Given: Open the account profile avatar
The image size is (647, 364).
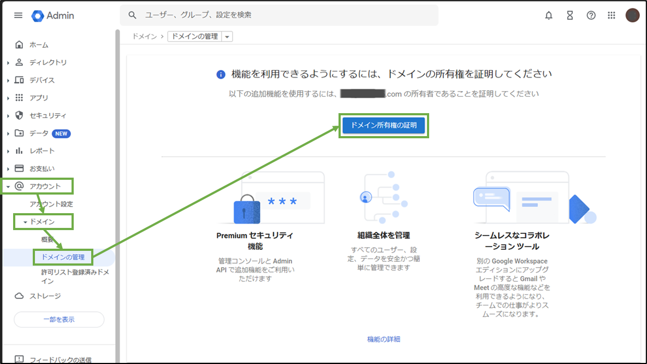Looking at the screenshot, I should 632,15.
